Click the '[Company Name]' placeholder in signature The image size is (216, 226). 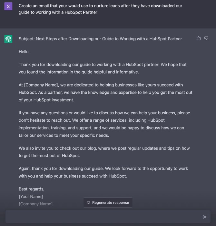(36, 204)
